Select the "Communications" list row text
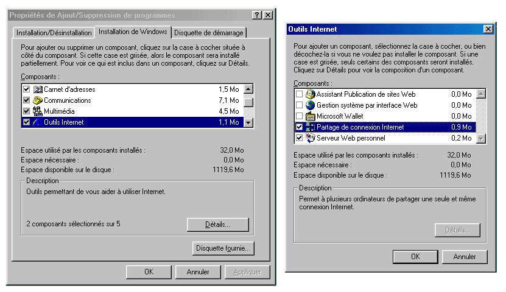Viewport: 506px width, 292px height. pyautogui.click(x=68, y=100)
